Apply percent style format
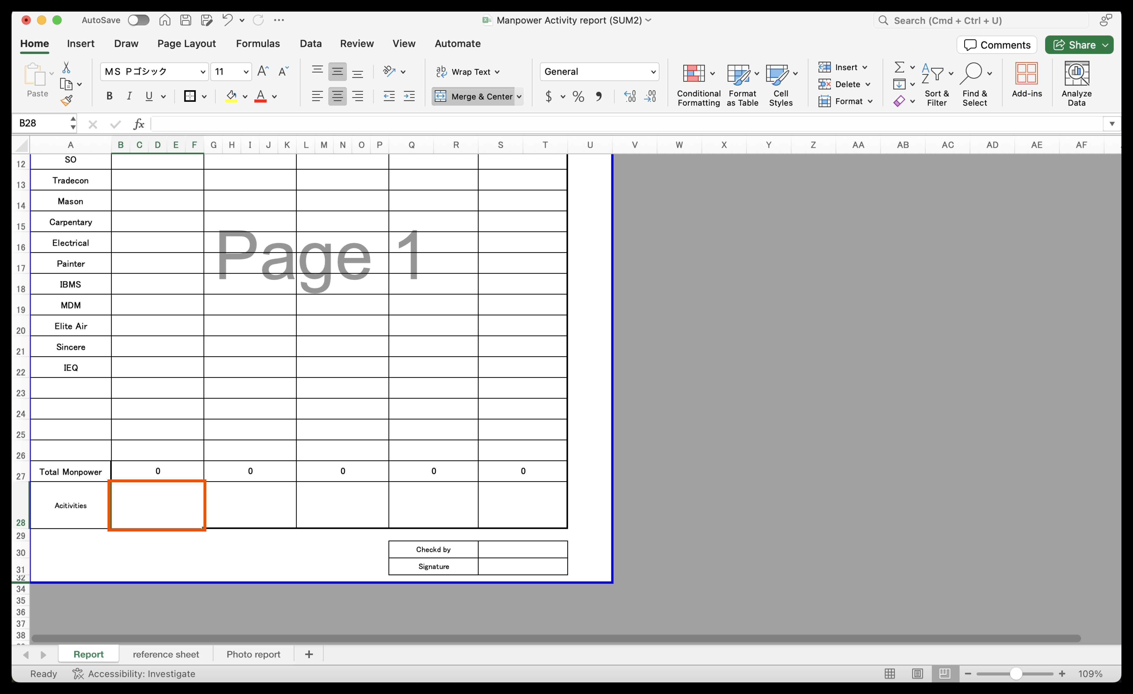This screenshot has width=1133, height=694. (578, 96)
